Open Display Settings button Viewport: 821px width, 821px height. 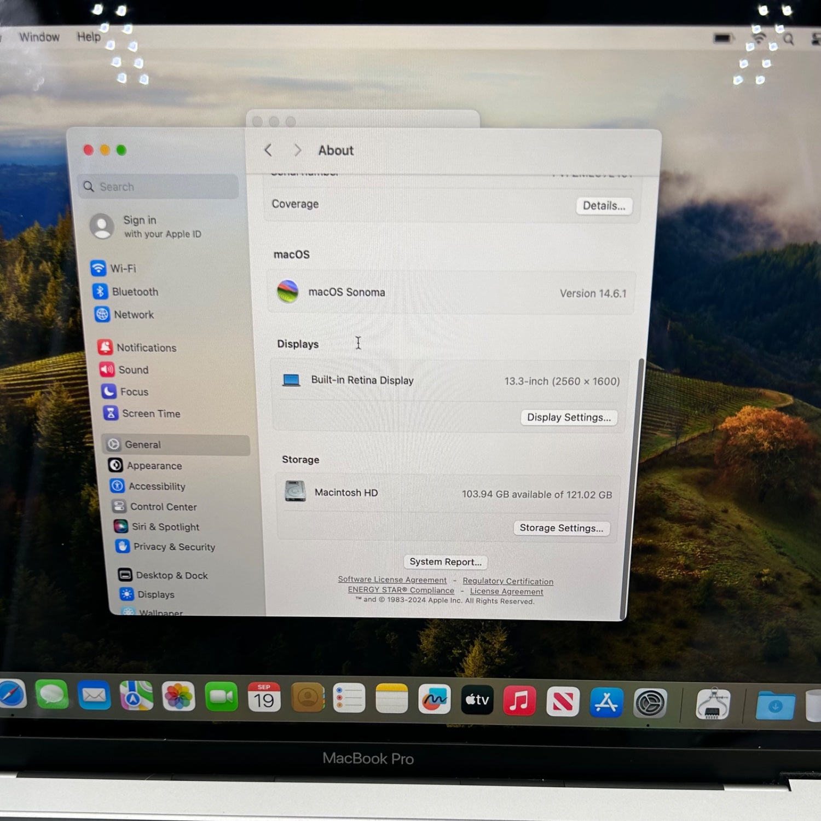point(568,418)
